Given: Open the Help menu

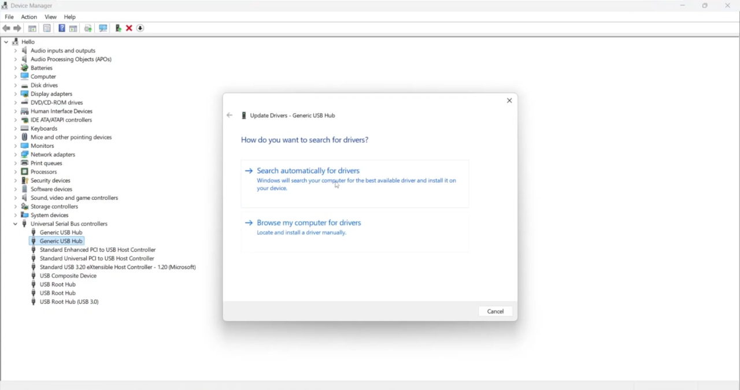Looking at the screenshot, I should (x=70, y=17).
